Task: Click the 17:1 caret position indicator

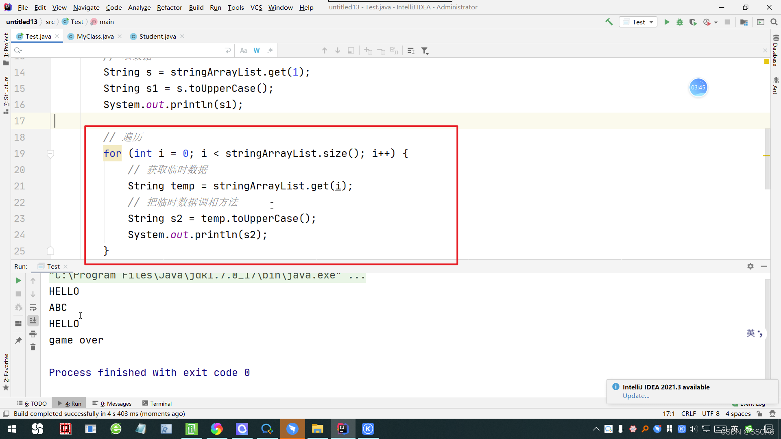Action: pyautogui.click(x=668, y=414)
